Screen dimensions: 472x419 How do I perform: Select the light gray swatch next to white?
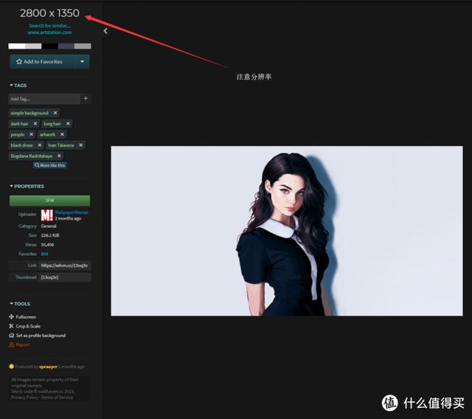point(33,46)
